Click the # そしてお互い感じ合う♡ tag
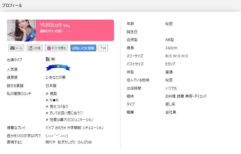This screenshot has width=241, height=154. coord(64,113)
